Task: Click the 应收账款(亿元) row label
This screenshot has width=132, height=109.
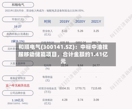Action: (48, 102)
